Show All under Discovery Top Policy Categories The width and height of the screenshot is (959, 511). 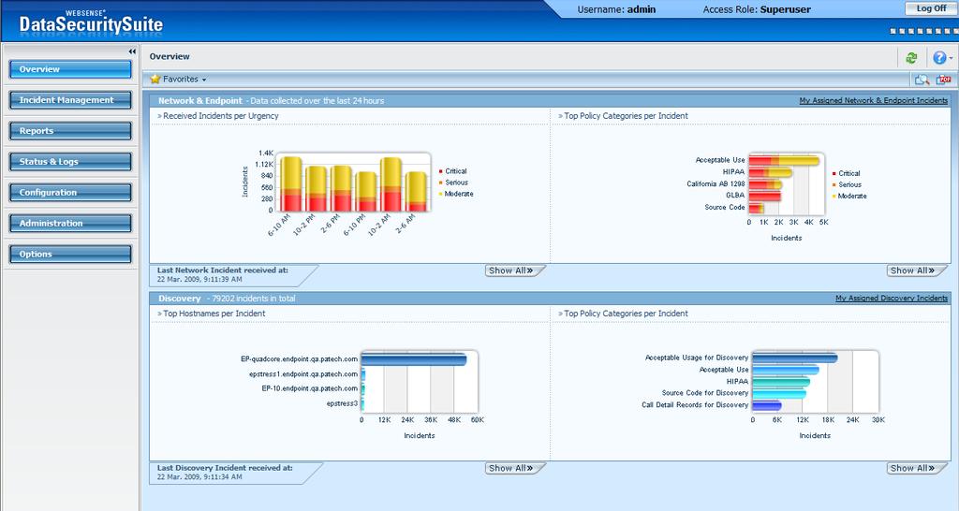tap(916, 468)
